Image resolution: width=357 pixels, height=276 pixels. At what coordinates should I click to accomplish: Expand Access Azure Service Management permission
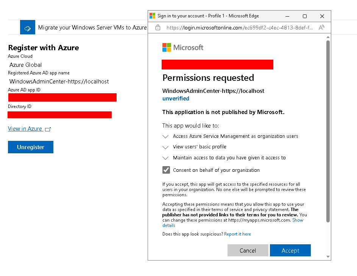point(165,136)
